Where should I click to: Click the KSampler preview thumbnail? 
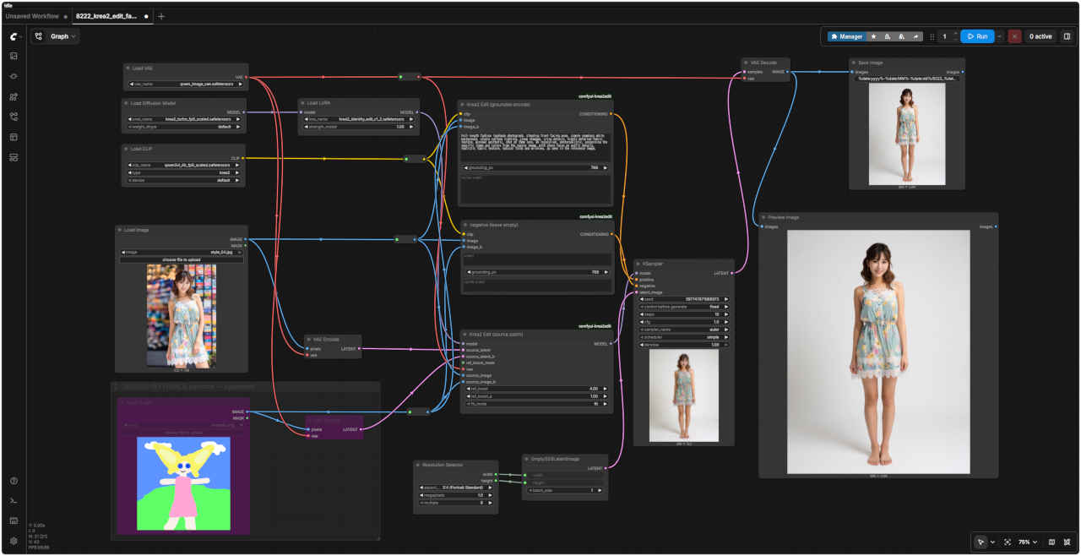[x=684, y=395]
